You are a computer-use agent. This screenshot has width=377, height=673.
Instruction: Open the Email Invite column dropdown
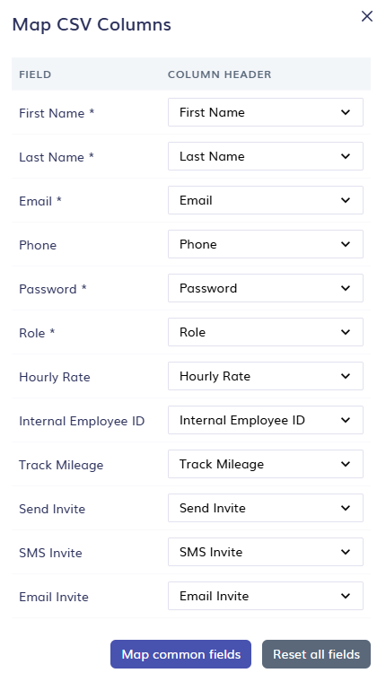pyautogui.click(x=266, y=596)
